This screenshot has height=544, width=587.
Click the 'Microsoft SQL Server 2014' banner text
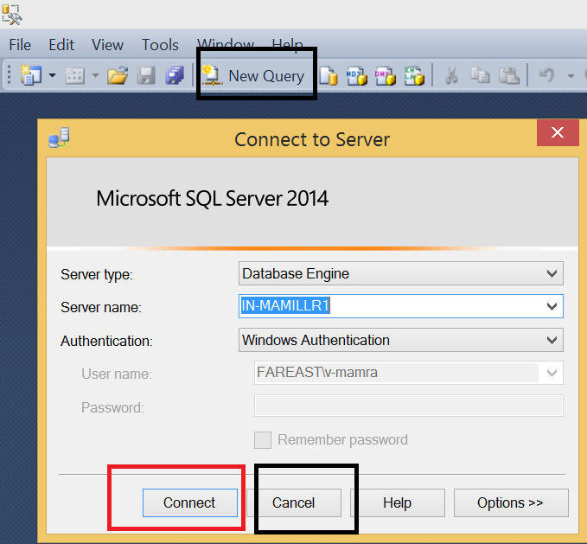click(213, 198)
